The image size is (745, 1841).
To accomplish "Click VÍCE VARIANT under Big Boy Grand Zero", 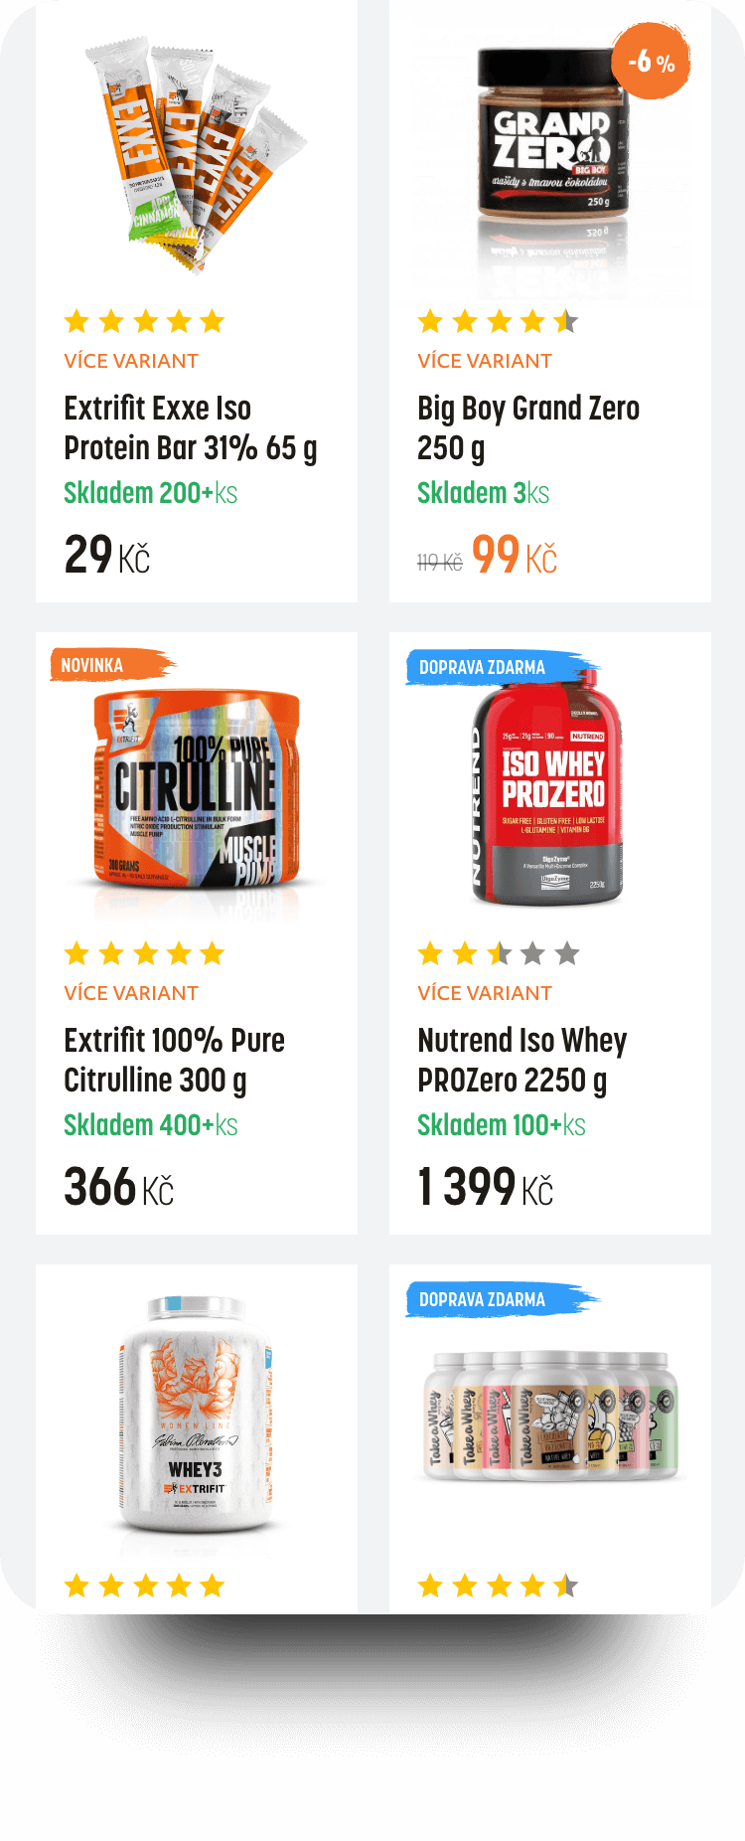I will pyautogui.click(x=485, y=361).
